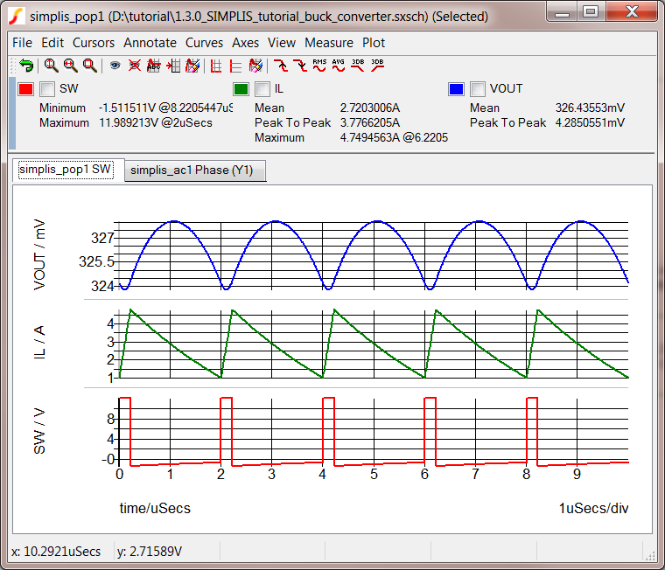Click the ABC curve label icon
Screen dimensions: 665x570
pyautogui.click(x=153, y=66)
